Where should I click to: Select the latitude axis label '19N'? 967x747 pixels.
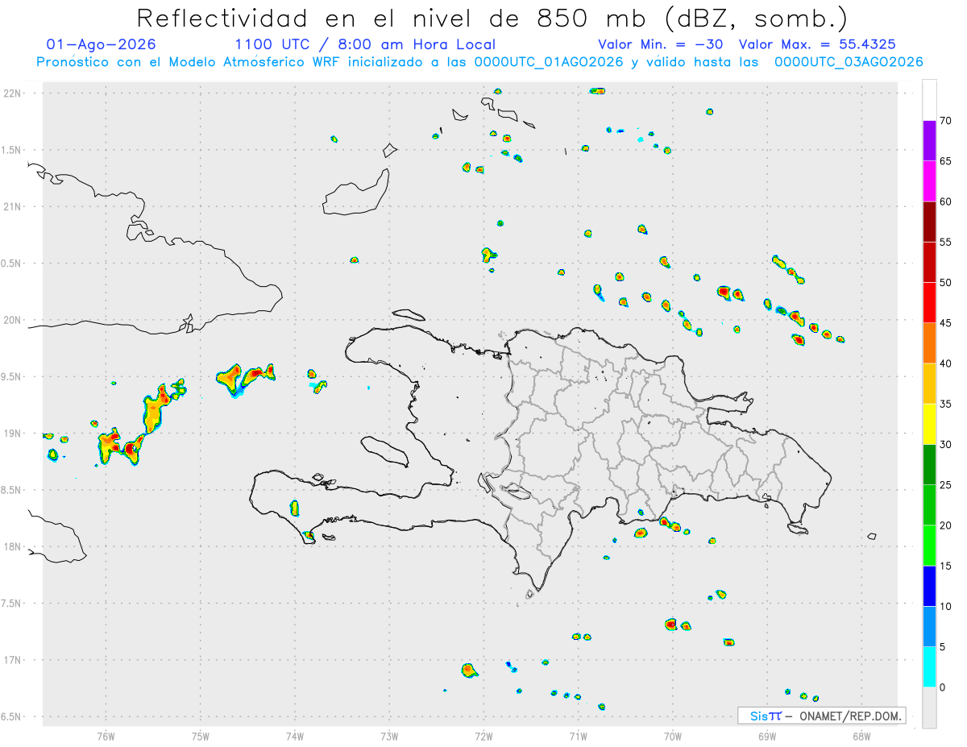[14, 434]
